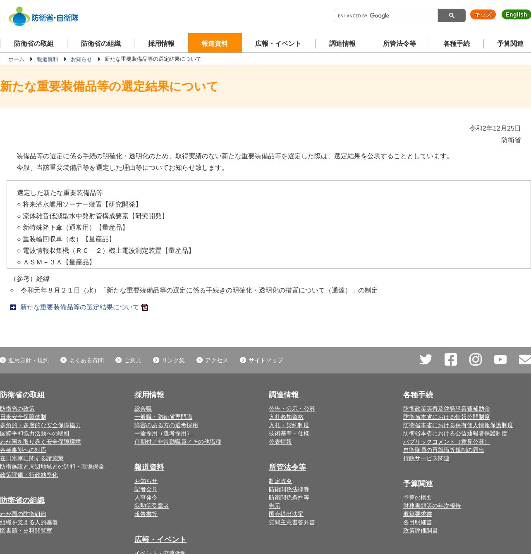
Task: Open 調達情報 footer heading
Action: (x=284, y=395)
